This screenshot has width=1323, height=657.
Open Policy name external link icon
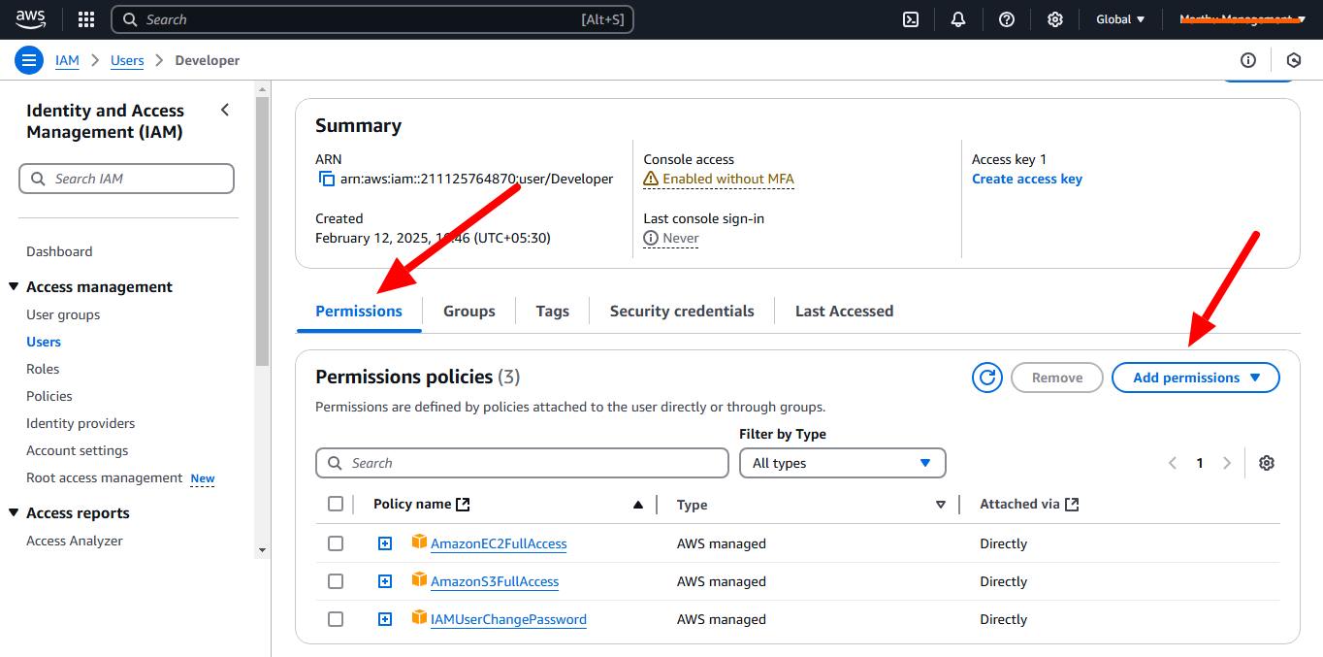(463, 505)
